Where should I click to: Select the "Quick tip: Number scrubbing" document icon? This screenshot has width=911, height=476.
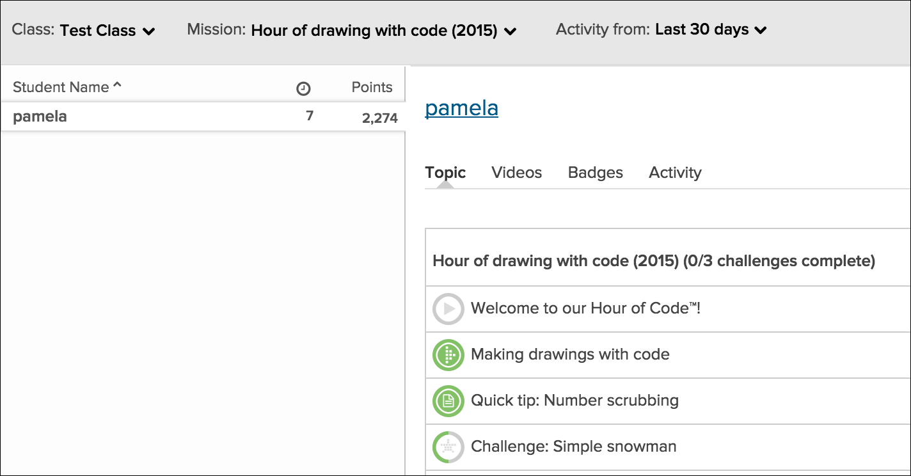coord(448,401)
